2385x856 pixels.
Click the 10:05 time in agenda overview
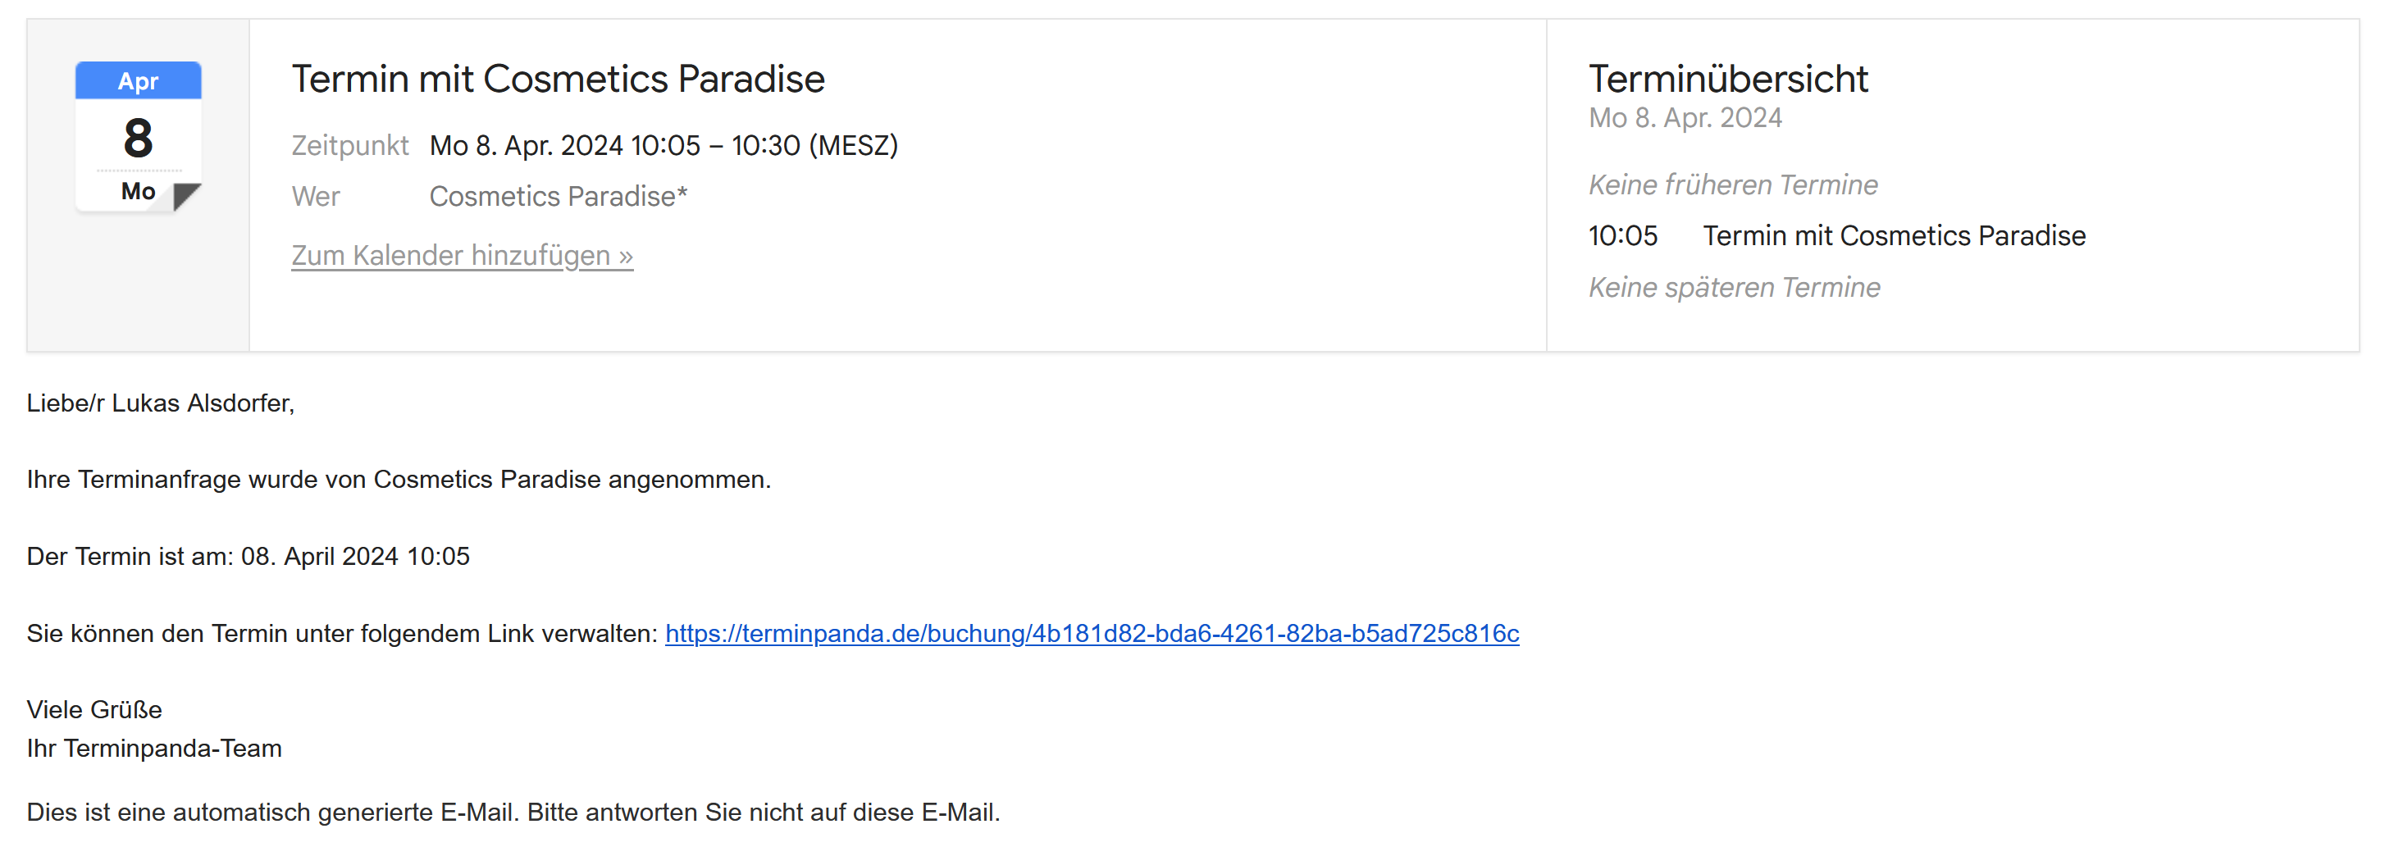1622,236
